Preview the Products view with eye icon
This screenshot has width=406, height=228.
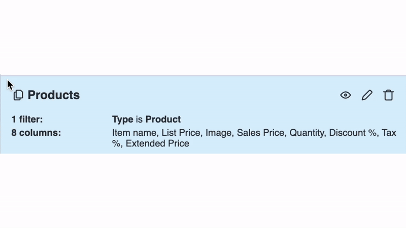tap(346, 95)
